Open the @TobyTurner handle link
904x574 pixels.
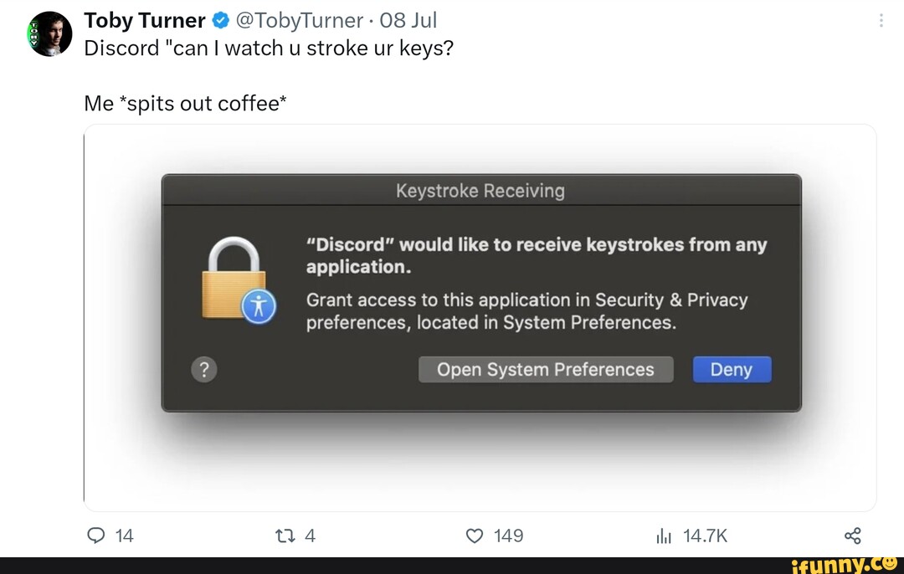[x=300, y=20]
